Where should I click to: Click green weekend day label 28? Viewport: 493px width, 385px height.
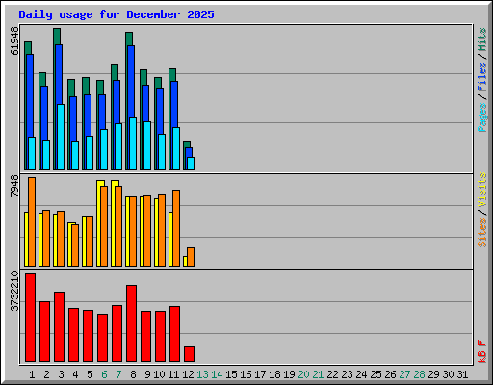coord(419,374)
